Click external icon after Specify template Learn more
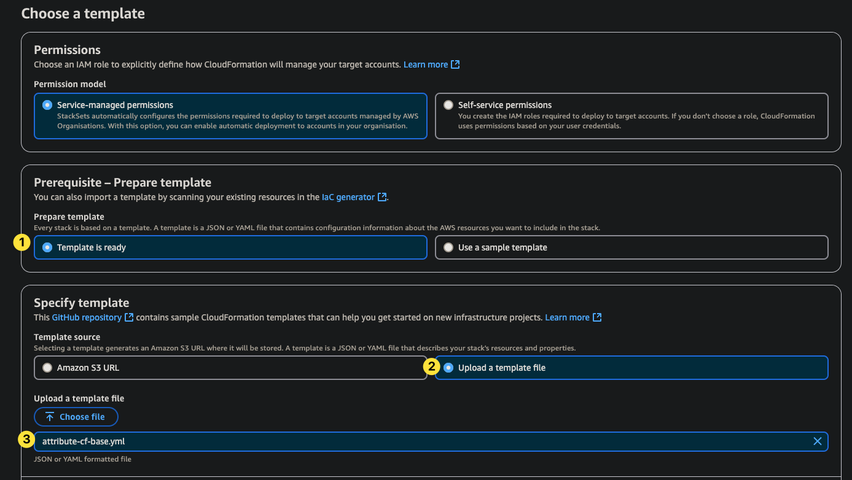The height and width of the screenshot is (480, 852). [x=597, y=317]
